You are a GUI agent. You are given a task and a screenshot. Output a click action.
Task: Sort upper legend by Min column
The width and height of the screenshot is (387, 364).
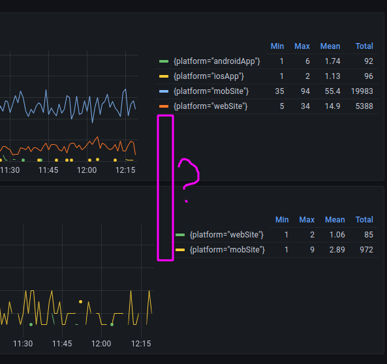(x=277, y=46)
